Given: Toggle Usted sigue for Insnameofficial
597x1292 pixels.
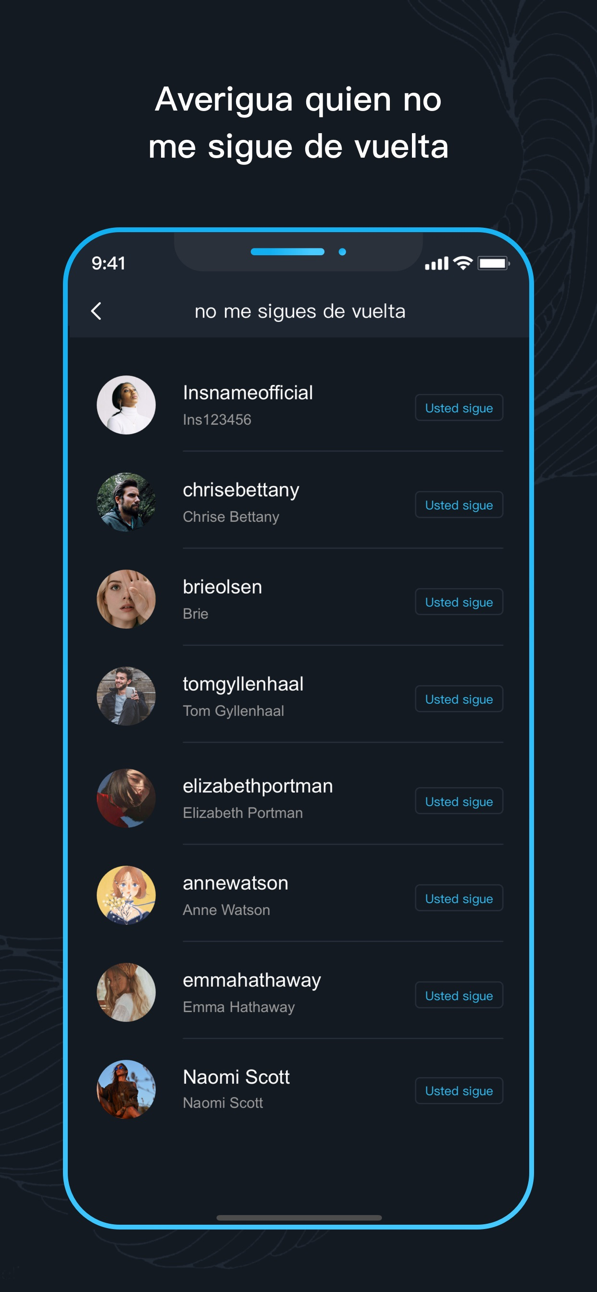Looking at the screenshot, I should click(x=459, y=408).
